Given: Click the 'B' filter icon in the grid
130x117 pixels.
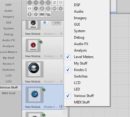Looking at the screenshot, I should pos(36,14).
